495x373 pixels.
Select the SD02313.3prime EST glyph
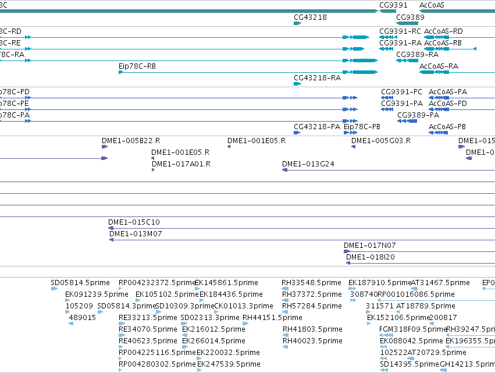pyautogui.click(x=184, y=324)
